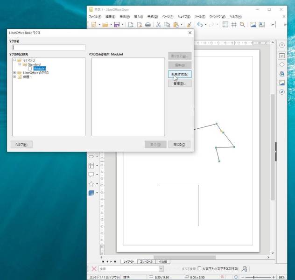
Task: Open the ツール(T) menu
Action: (200, 17)
